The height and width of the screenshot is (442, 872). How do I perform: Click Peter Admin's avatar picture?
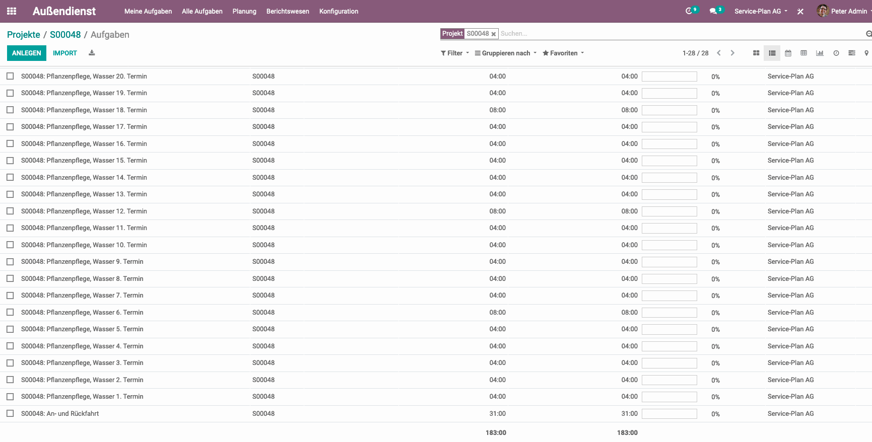(822, 11)
